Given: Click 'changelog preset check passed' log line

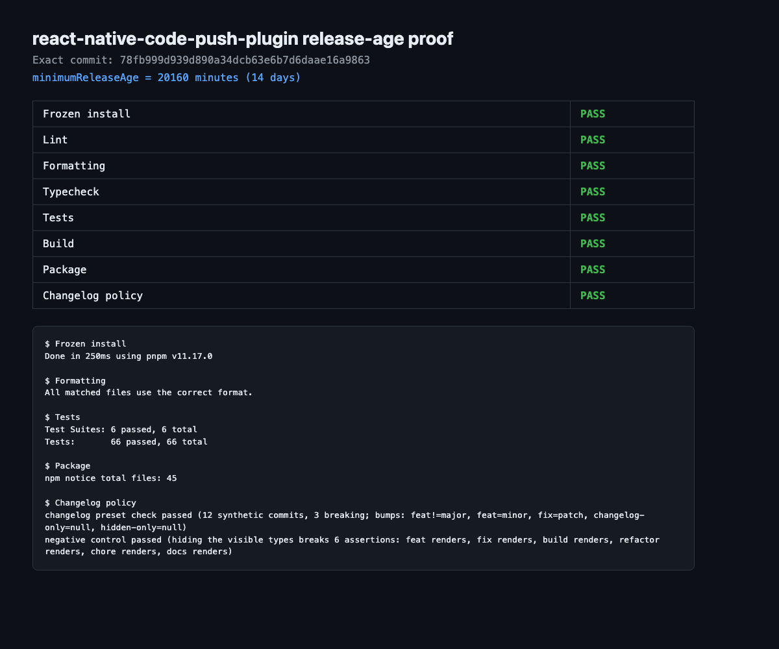Looking at the screenshot, I should (x=345, y=521).
